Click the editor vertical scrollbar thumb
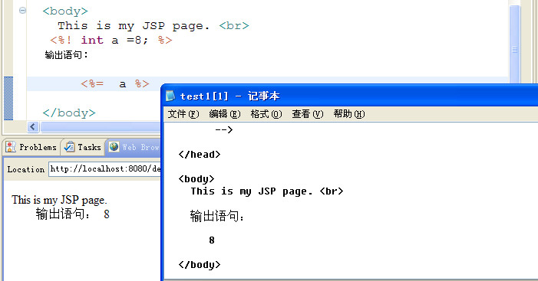538x281 pixels. click(514, 44)
